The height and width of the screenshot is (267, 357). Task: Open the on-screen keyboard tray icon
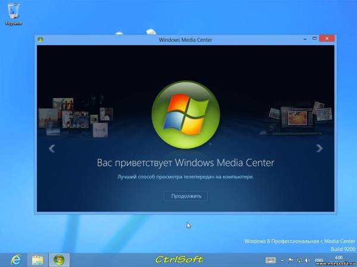coord(271,260)
